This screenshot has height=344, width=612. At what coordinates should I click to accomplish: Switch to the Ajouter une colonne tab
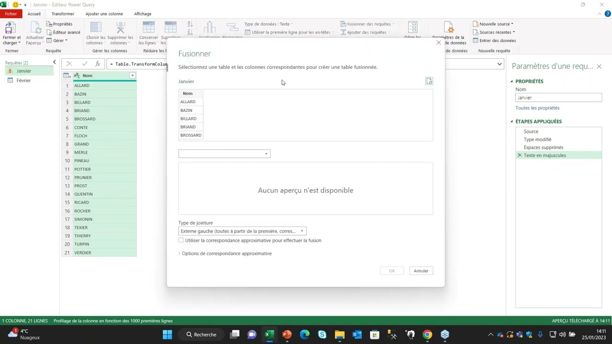coord(104,14)
